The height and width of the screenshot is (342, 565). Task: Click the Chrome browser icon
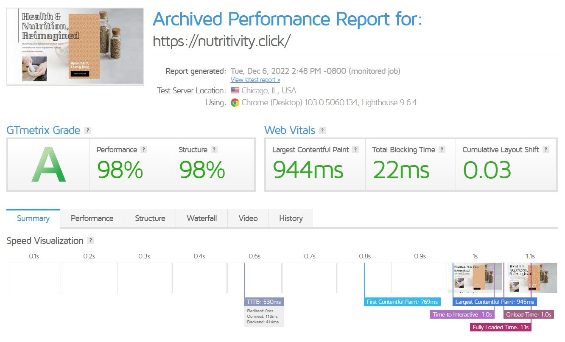(x=235, y=103)
